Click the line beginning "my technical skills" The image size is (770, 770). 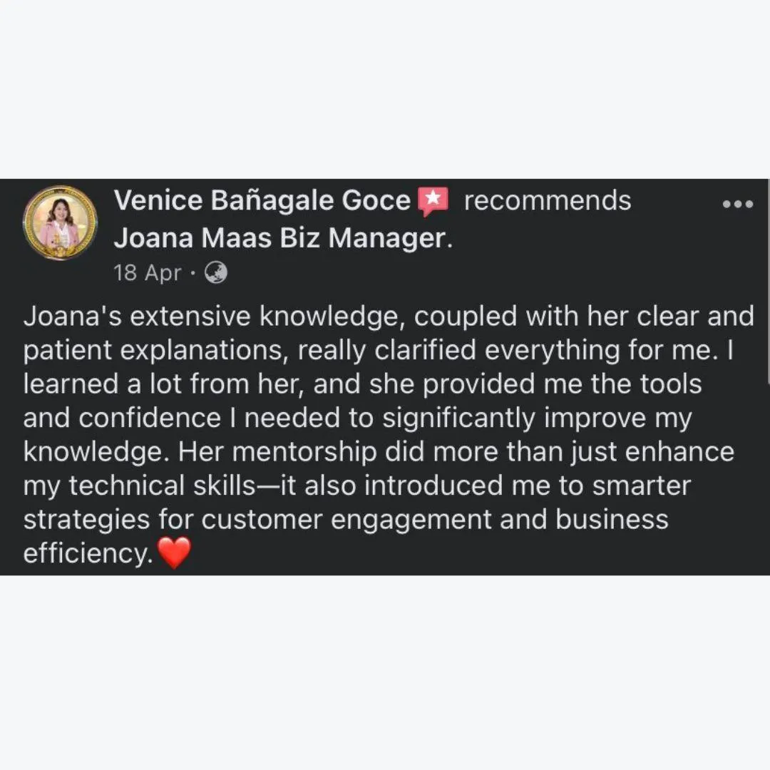point(357,486)
